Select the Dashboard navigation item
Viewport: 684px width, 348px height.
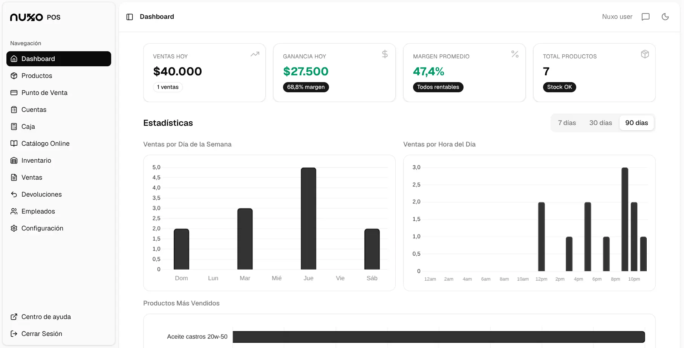[x=59, y=59]
